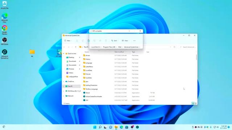This screenshot has height=130, width=232.
Task: Open the See more ellipsis menu
Action: (x=134, y=41)
